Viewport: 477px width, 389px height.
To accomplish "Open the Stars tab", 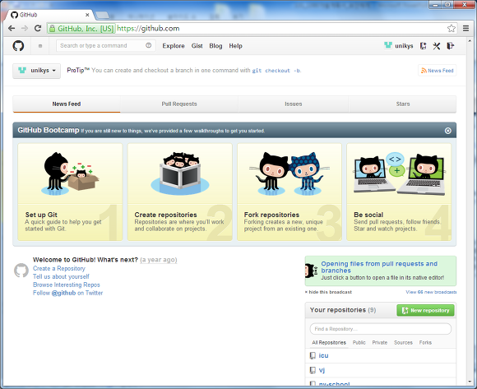I will coord(403,104).
